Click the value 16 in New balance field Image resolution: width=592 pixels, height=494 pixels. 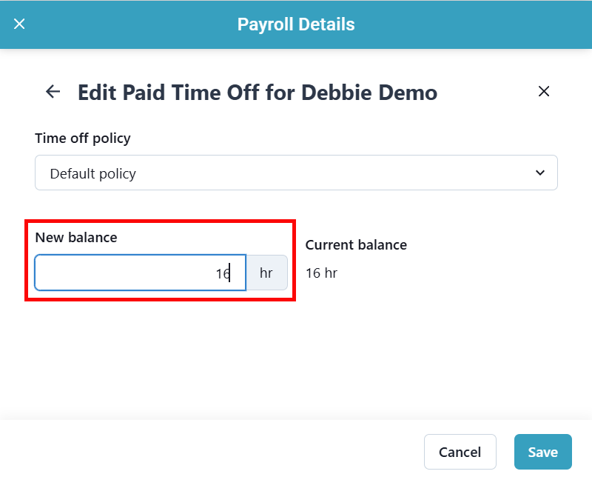[222, 273]
